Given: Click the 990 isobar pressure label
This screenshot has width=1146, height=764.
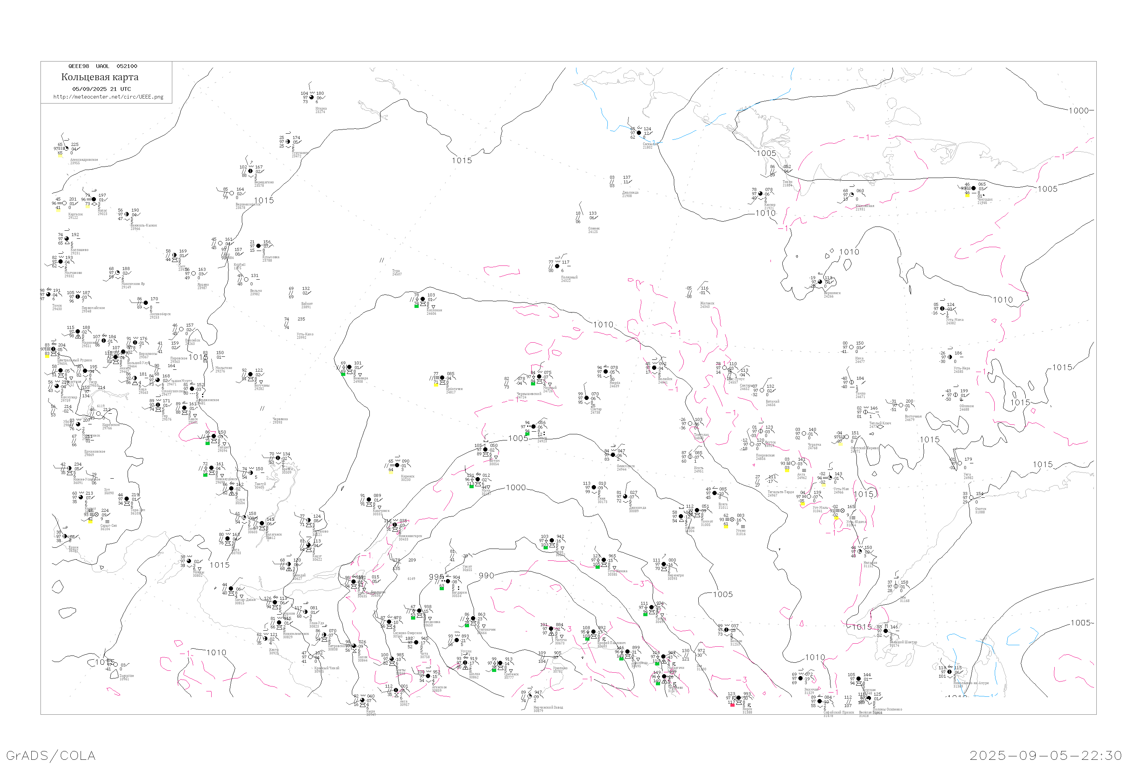Looking at the screenshot, I should pos(486,575).
